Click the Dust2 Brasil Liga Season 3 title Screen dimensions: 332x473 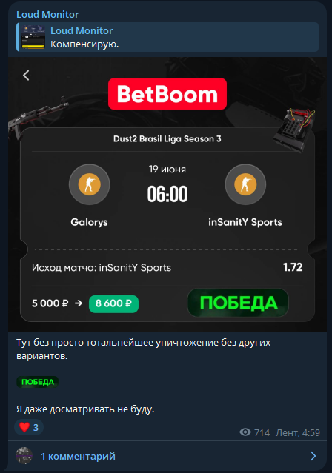coord(167,138)
